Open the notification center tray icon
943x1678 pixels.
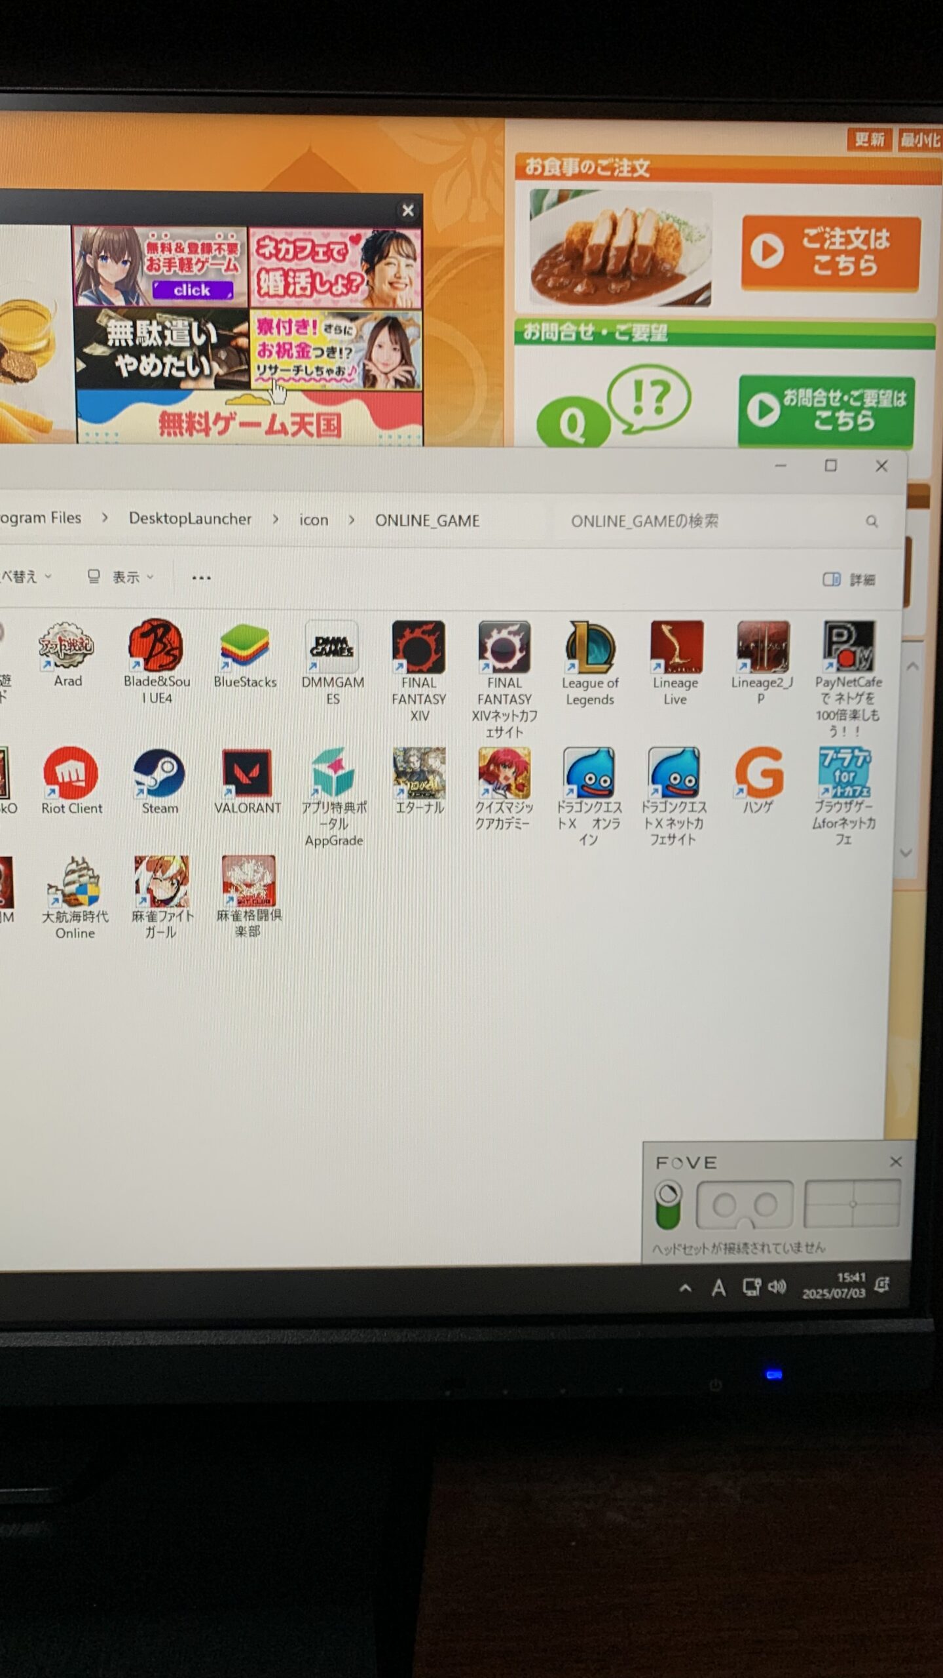coord(882,1285)
